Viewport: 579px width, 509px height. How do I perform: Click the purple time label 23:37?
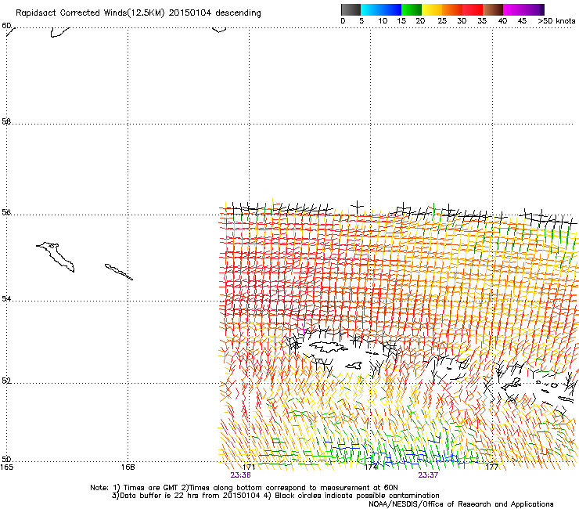pos(428,475)
